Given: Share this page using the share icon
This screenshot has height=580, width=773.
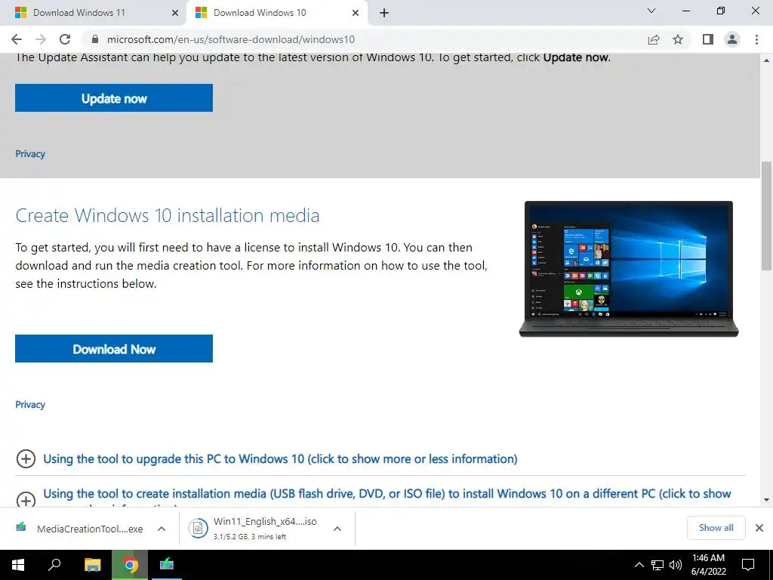Looking at the screenshot, I should pos(654,39).
